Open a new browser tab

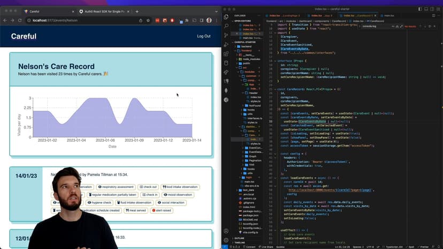137,11
